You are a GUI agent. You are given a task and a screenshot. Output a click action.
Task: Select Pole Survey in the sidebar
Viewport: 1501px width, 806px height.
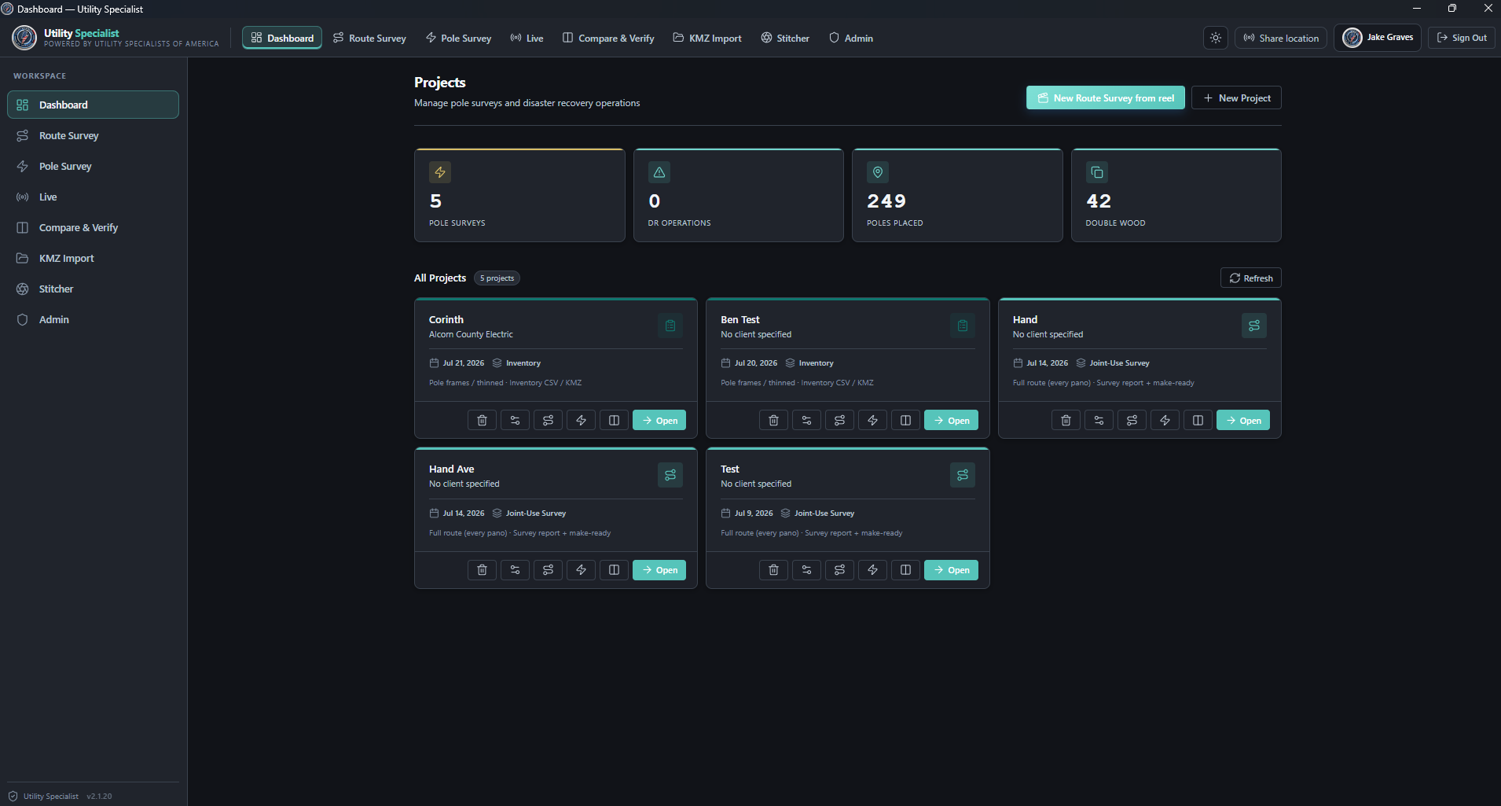(93, 166)
